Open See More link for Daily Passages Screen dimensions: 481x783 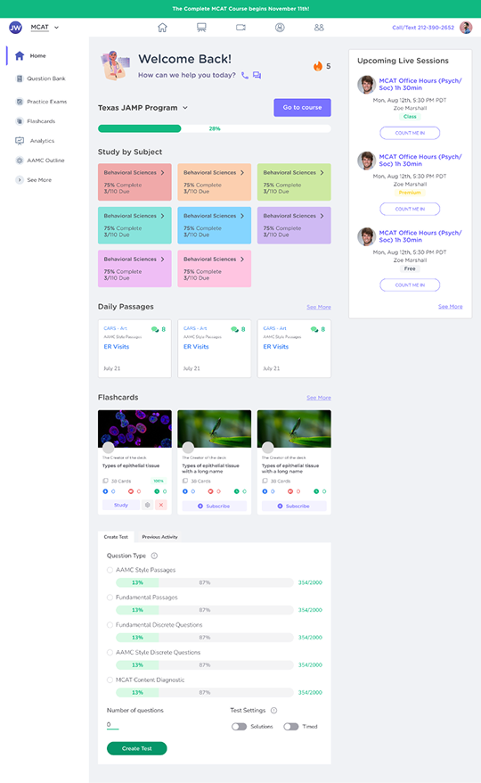pyautogui.click(x=319, y=307)
